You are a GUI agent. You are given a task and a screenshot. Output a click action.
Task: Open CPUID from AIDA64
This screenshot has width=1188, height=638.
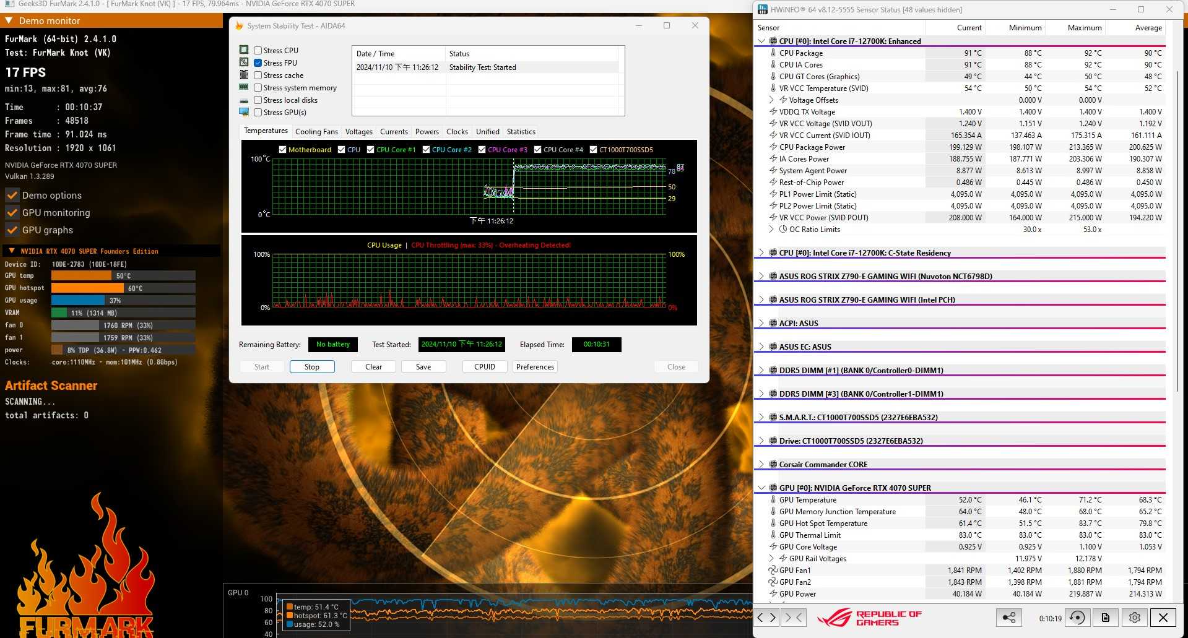[485, 366]
